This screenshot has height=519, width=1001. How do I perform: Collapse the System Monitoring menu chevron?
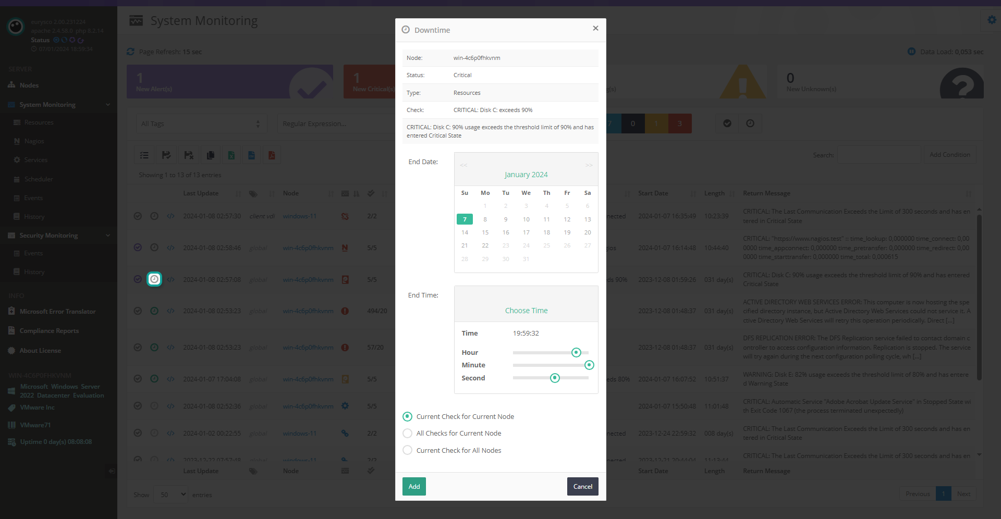point(108,105)
